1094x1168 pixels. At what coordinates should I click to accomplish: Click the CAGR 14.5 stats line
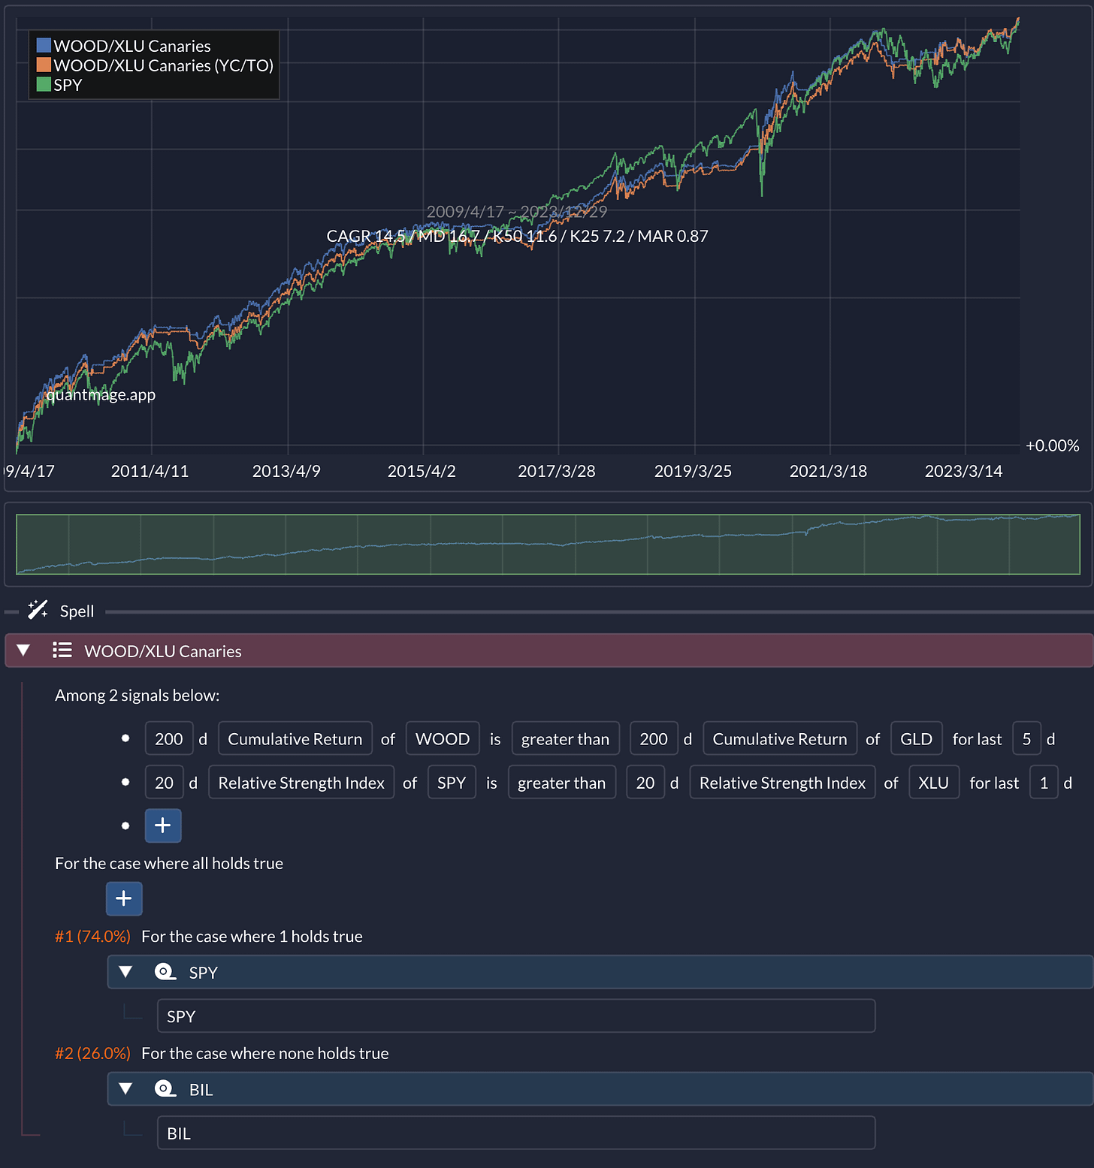pyautogui.click(x=517, y=236)
